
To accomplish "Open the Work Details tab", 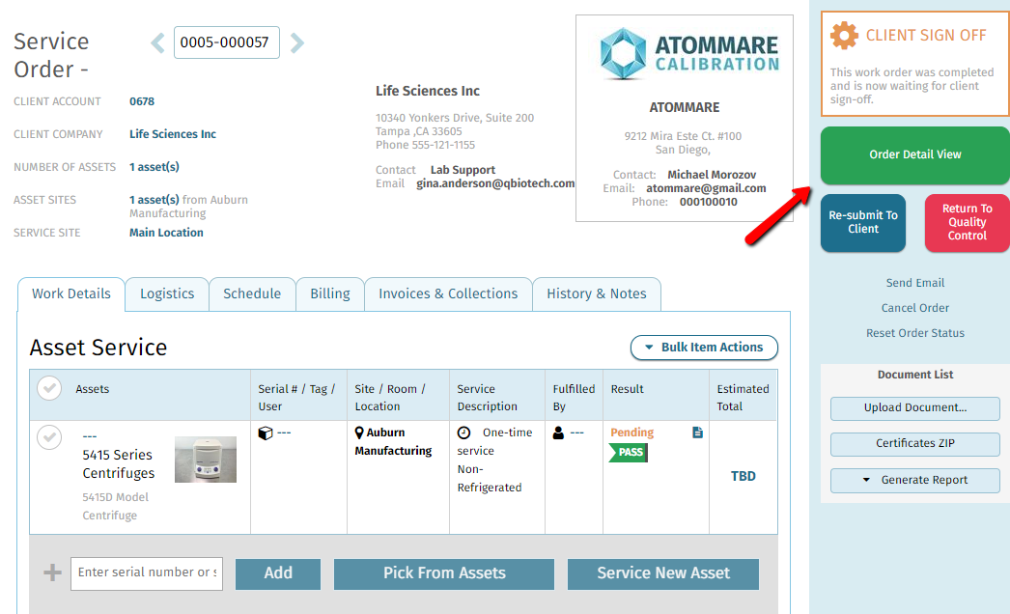I will [70, 293].
